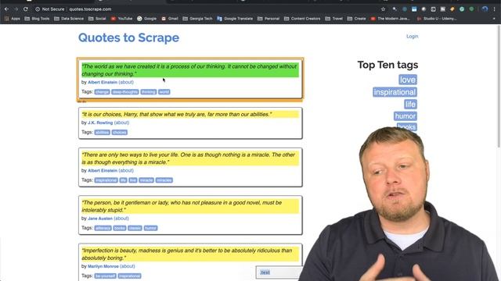Click the browser forward arrow
Image resolution: width=501 pixels, height=281 pixels.
tap(16, 9)
